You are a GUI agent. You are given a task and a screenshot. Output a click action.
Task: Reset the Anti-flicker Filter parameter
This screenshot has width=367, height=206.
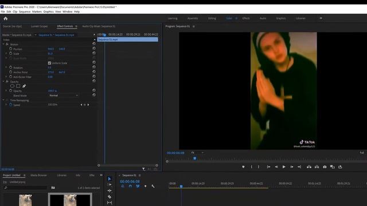click(94, 76)
